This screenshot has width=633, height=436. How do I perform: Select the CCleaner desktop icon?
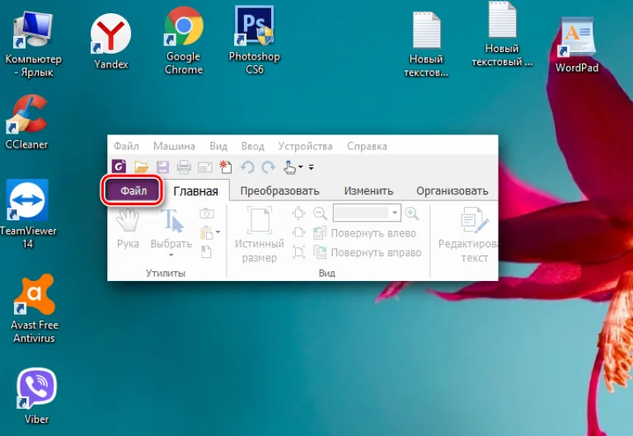pyautogui.click(x=26, y=122)
